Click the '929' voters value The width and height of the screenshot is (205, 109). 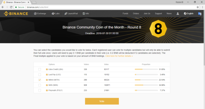tap(85, 85)
